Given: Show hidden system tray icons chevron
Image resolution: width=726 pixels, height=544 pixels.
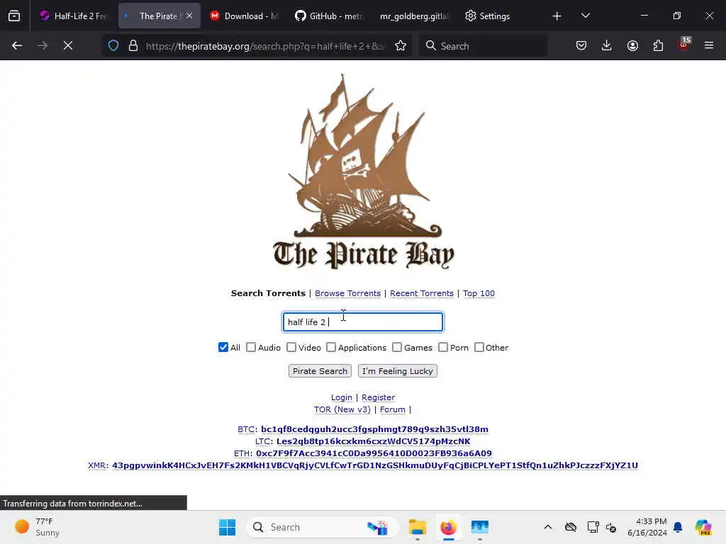Looking at the screenshot, I should pos(548,527).
